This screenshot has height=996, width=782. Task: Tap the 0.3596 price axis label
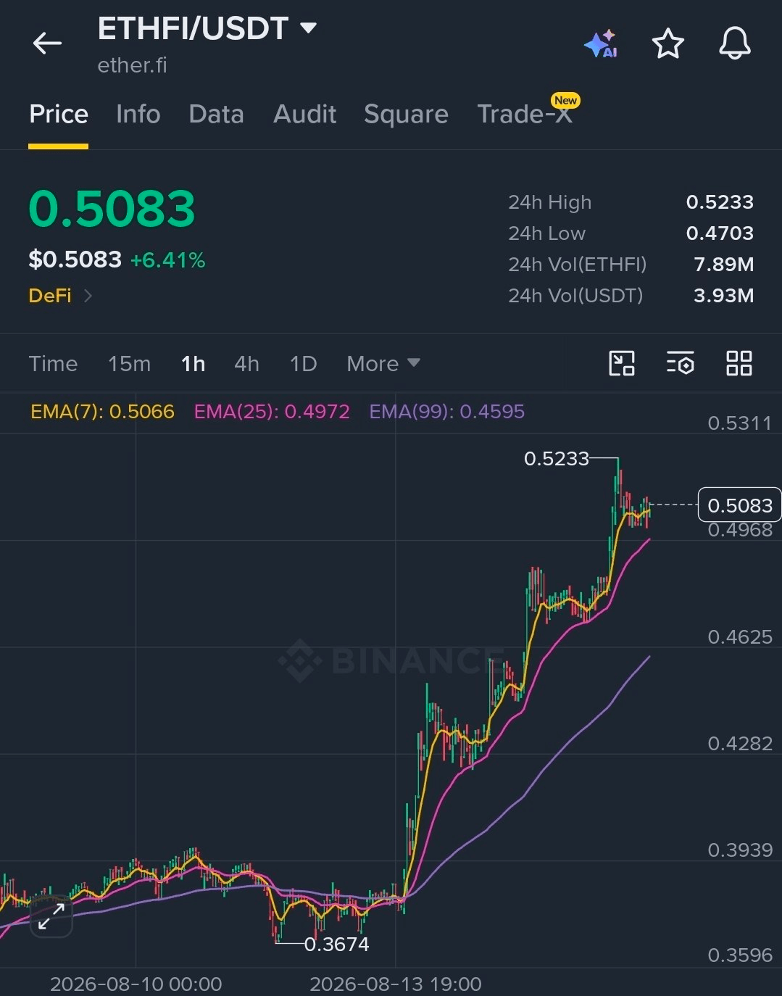click(740, 955)
